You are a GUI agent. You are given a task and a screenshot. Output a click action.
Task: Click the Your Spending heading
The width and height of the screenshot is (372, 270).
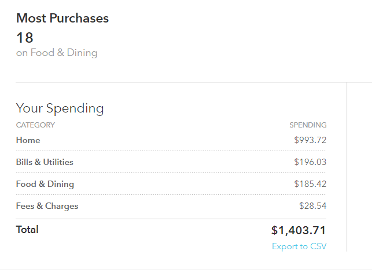(x=60, y=108)
